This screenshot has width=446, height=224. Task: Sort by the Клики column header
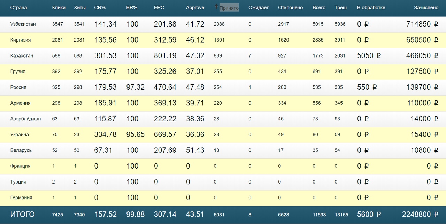[59, 8]
